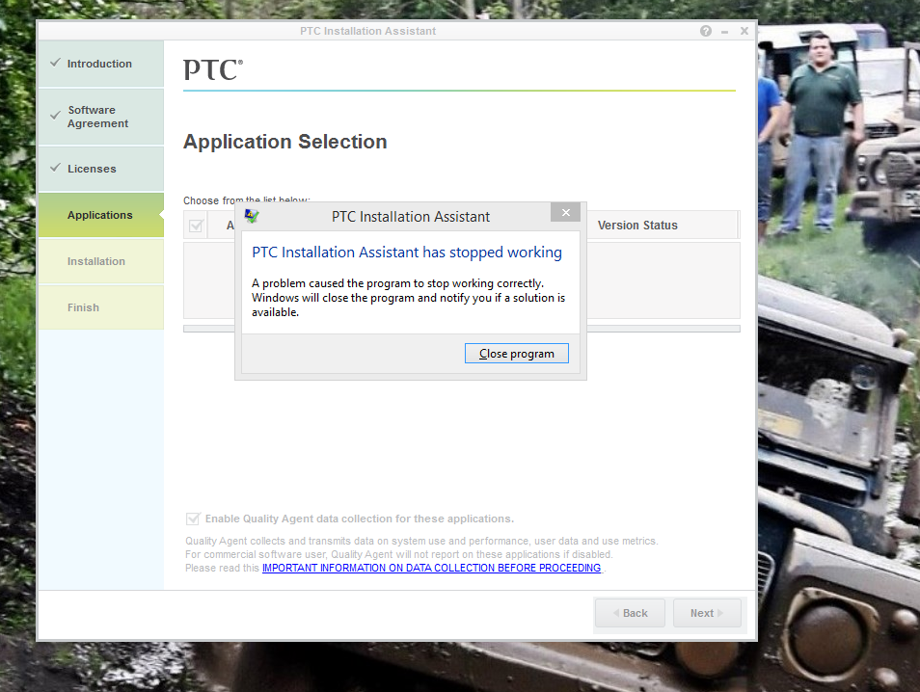Image resolution: width=920 pixels, height=692 pixels.
Task: Minimize the PTC Installation Assistant window
Action: 724,32
